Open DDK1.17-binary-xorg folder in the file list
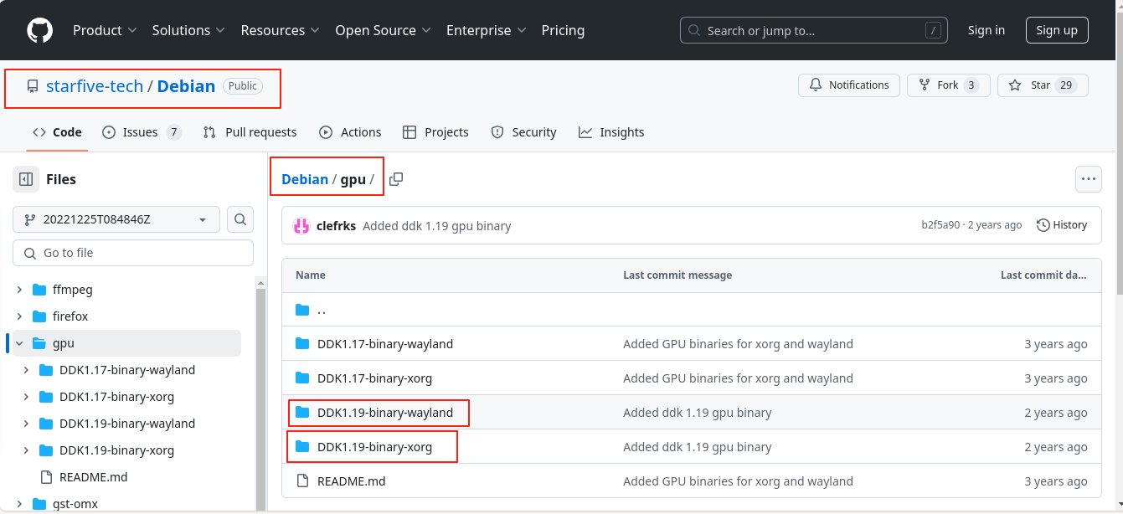Image resolution: width=1123 pixels, height=514 pixels. (x=374, y=378)
